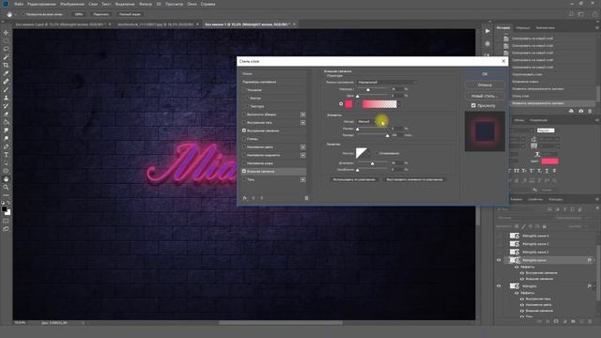Click the opacity slider handle in the Структура section

click(x=368, y=90)
